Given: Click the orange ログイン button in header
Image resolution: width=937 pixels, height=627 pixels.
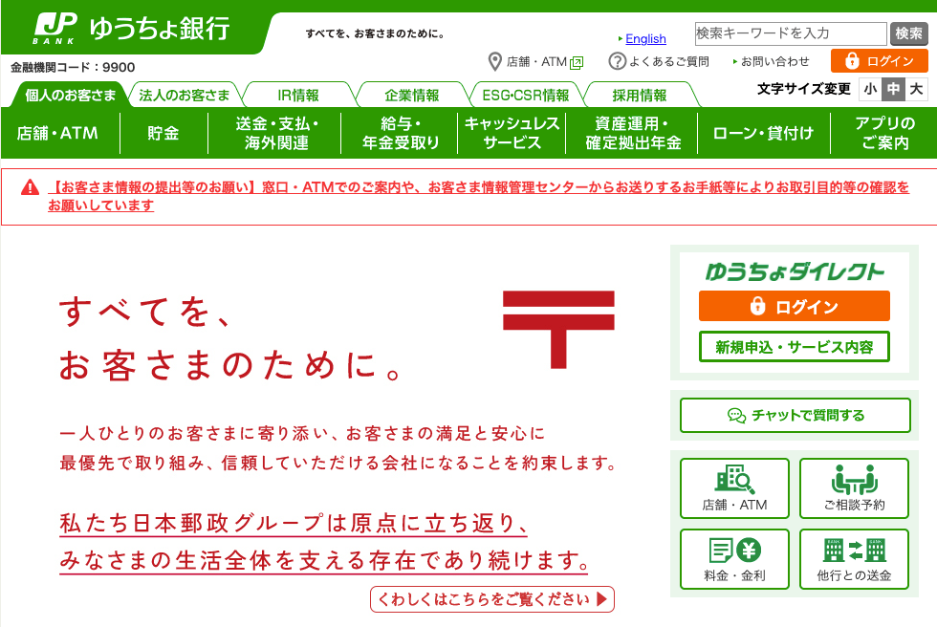Looking at the screenshot, I should click(x=879, y=61).
